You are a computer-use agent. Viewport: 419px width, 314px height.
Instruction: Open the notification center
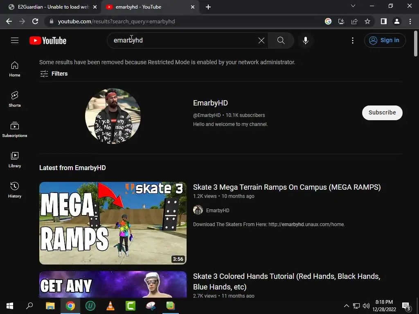pyautogui.click(x=406, y=306)
